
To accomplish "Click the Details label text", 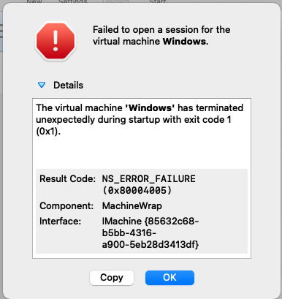I will [68, 85].
